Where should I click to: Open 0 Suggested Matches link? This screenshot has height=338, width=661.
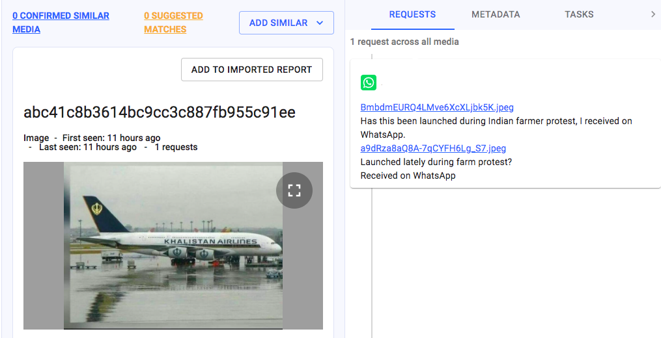click(173, 22)
